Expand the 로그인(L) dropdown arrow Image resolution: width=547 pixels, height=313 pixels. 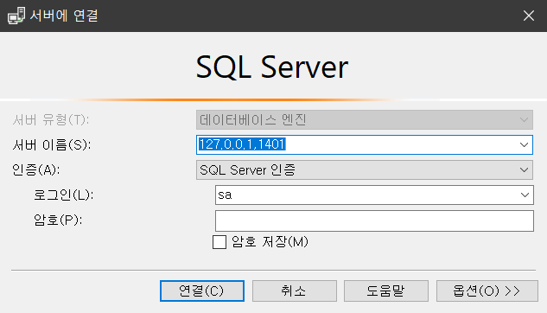(525, 195)
